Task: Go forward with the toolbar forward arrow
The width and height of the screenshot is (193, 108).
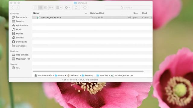Action: click(17, 7)
